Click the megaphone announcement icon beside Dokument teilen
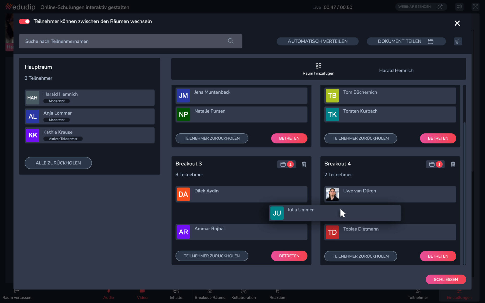485x303 pixels. [458, 41]
